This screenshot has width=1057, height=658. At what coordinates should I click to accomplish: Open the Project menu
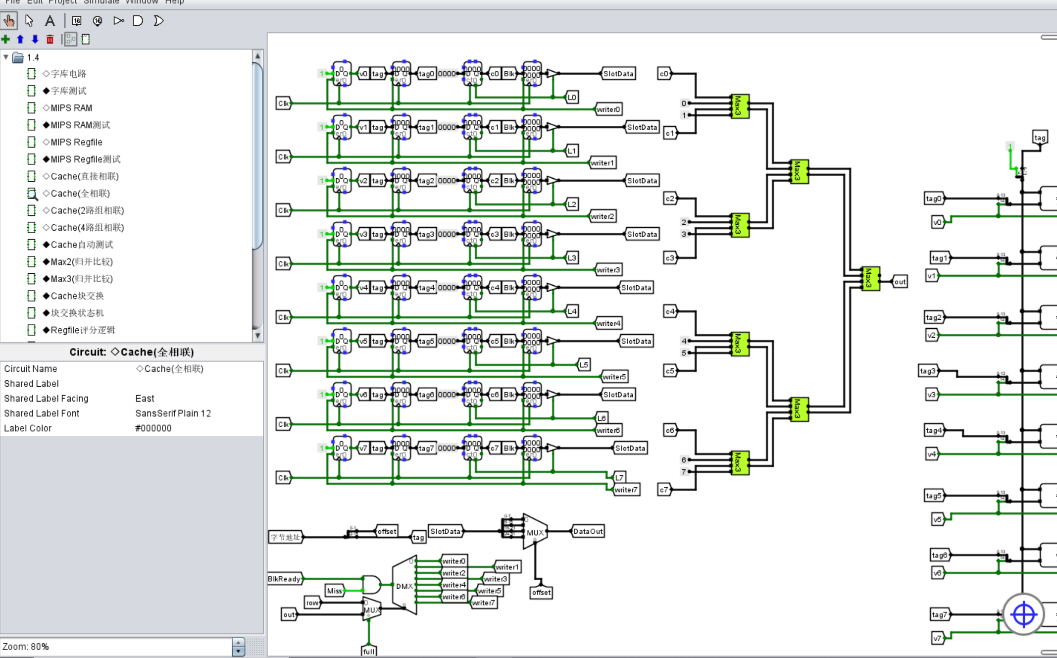pos(62,2)
